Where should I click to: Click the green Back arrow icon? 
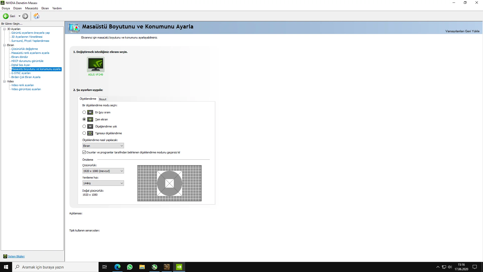tap(6, 16)
